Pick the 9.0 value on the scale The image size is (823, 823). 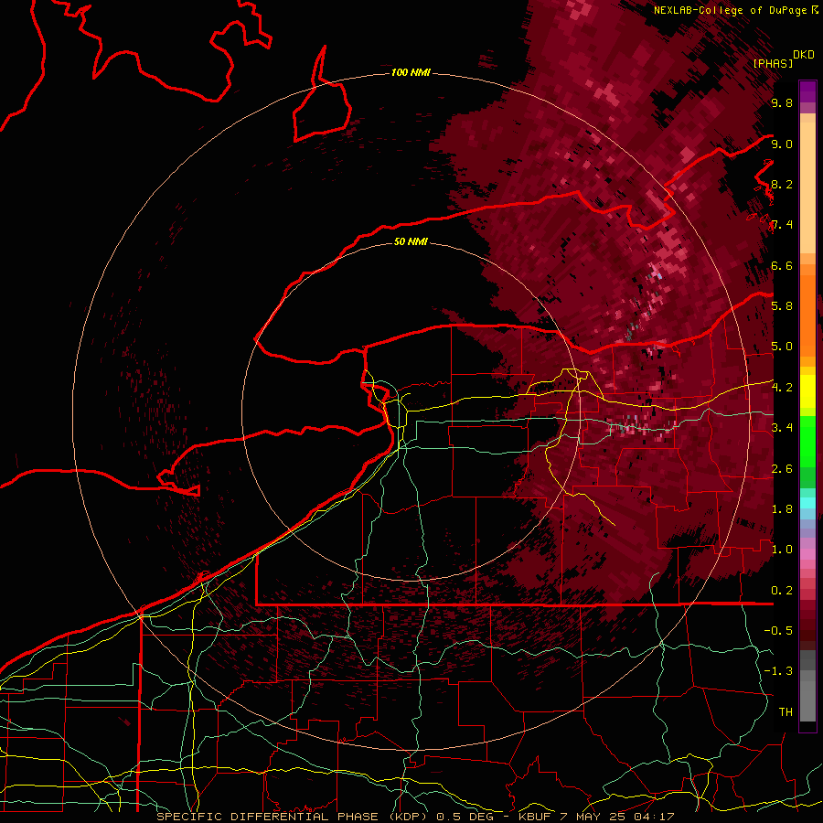coord(782,144)
